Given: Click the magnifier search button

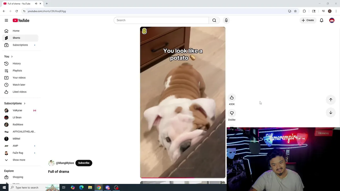Looking at the screenshot, I should [214, 20].
